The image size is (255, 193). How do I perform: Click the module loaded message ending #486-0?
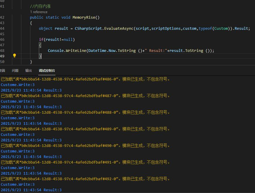[85, 79]
